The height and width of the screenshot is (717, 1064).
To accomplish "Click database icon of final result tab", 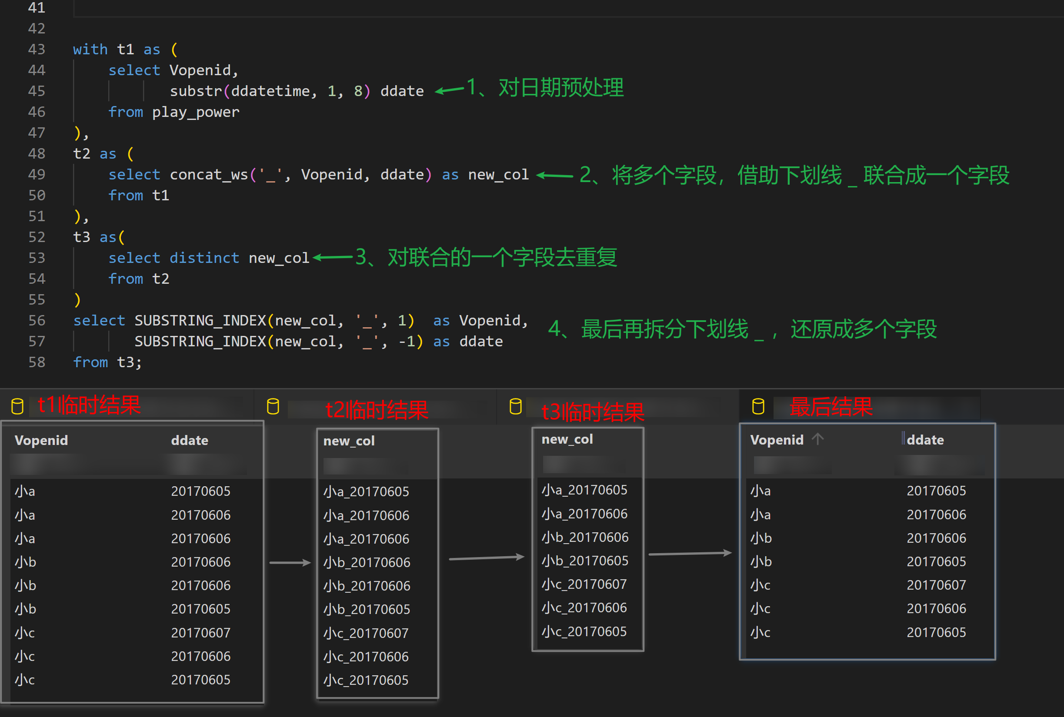I will 758,406.
